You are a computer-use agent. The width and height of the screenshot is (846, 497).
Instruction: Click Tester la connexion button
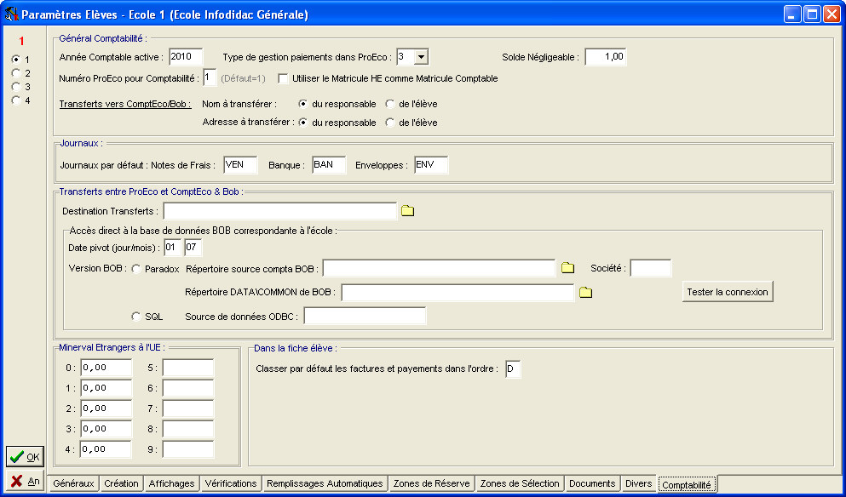pos(728,292)
